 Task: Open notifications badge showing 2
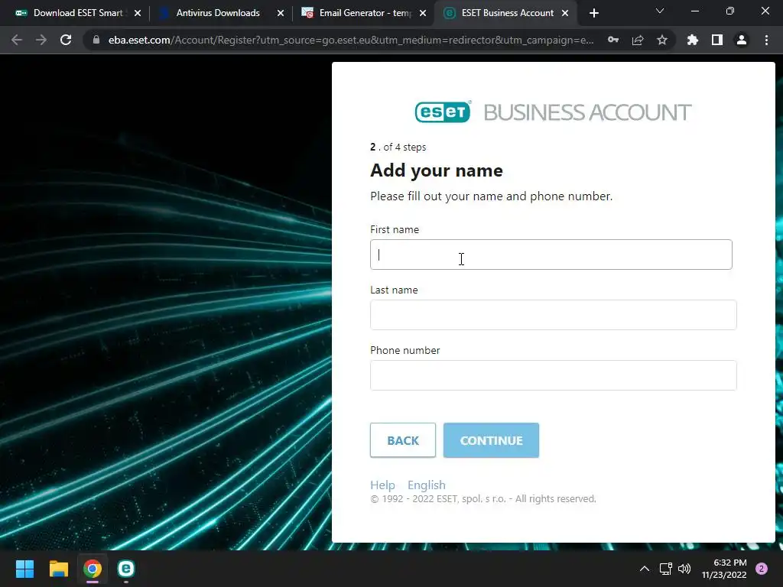click(762, 569)
